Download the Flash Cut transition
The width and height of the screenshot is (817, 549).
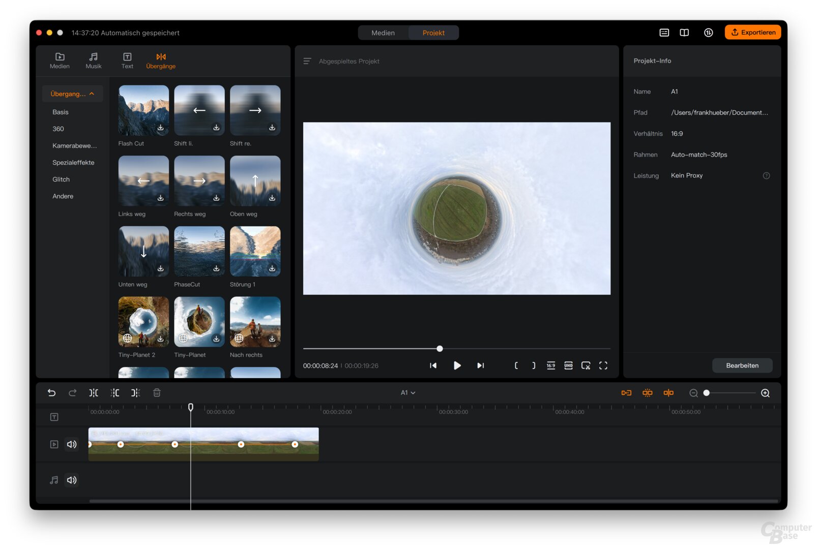pos(160,128)
